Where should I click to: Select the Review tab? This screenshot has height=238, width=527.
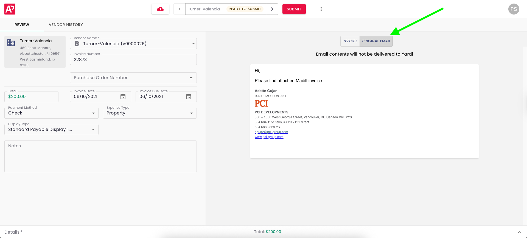pyautogui.click(x=22, y=25)
